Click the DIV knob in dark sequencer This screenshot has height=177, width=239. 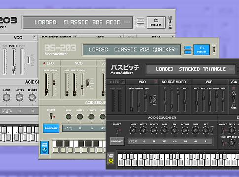[x=174, y=131]
